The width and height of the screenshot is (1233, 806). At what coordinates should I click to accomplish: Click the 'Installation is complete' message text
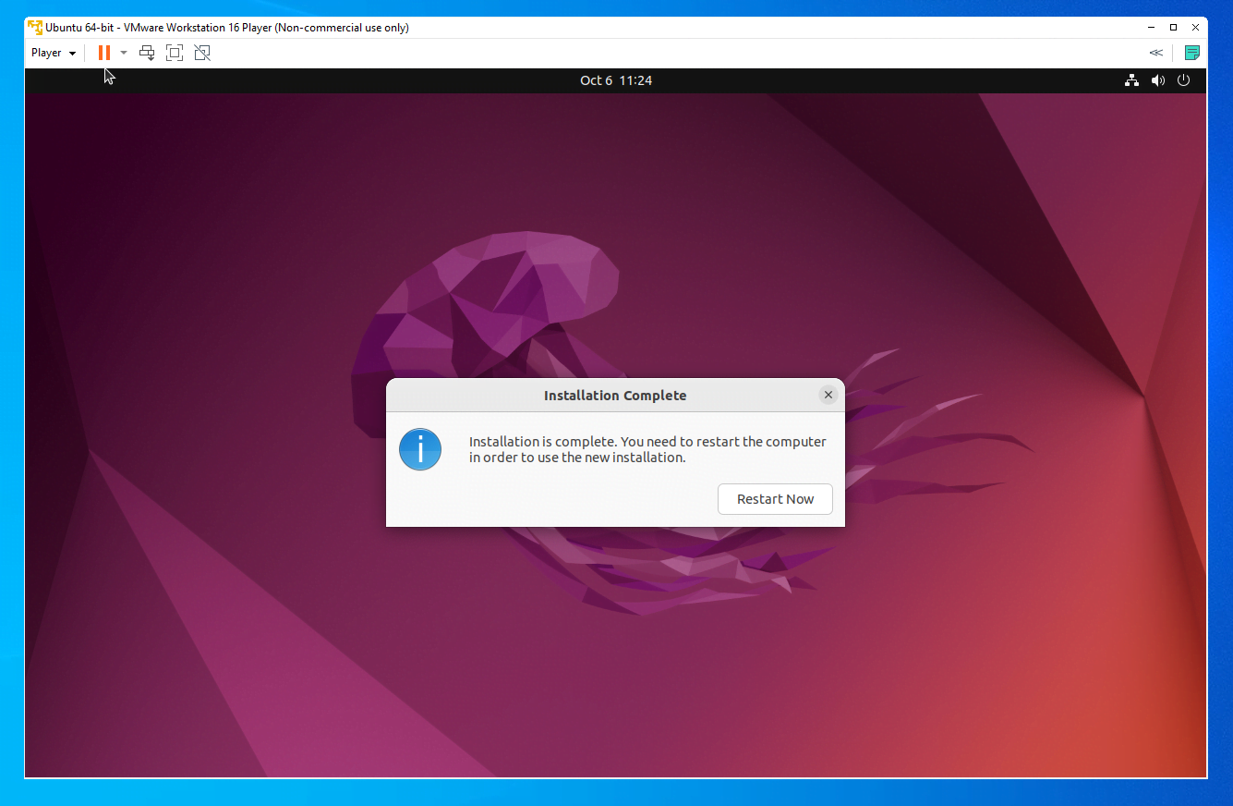(647, 449)
